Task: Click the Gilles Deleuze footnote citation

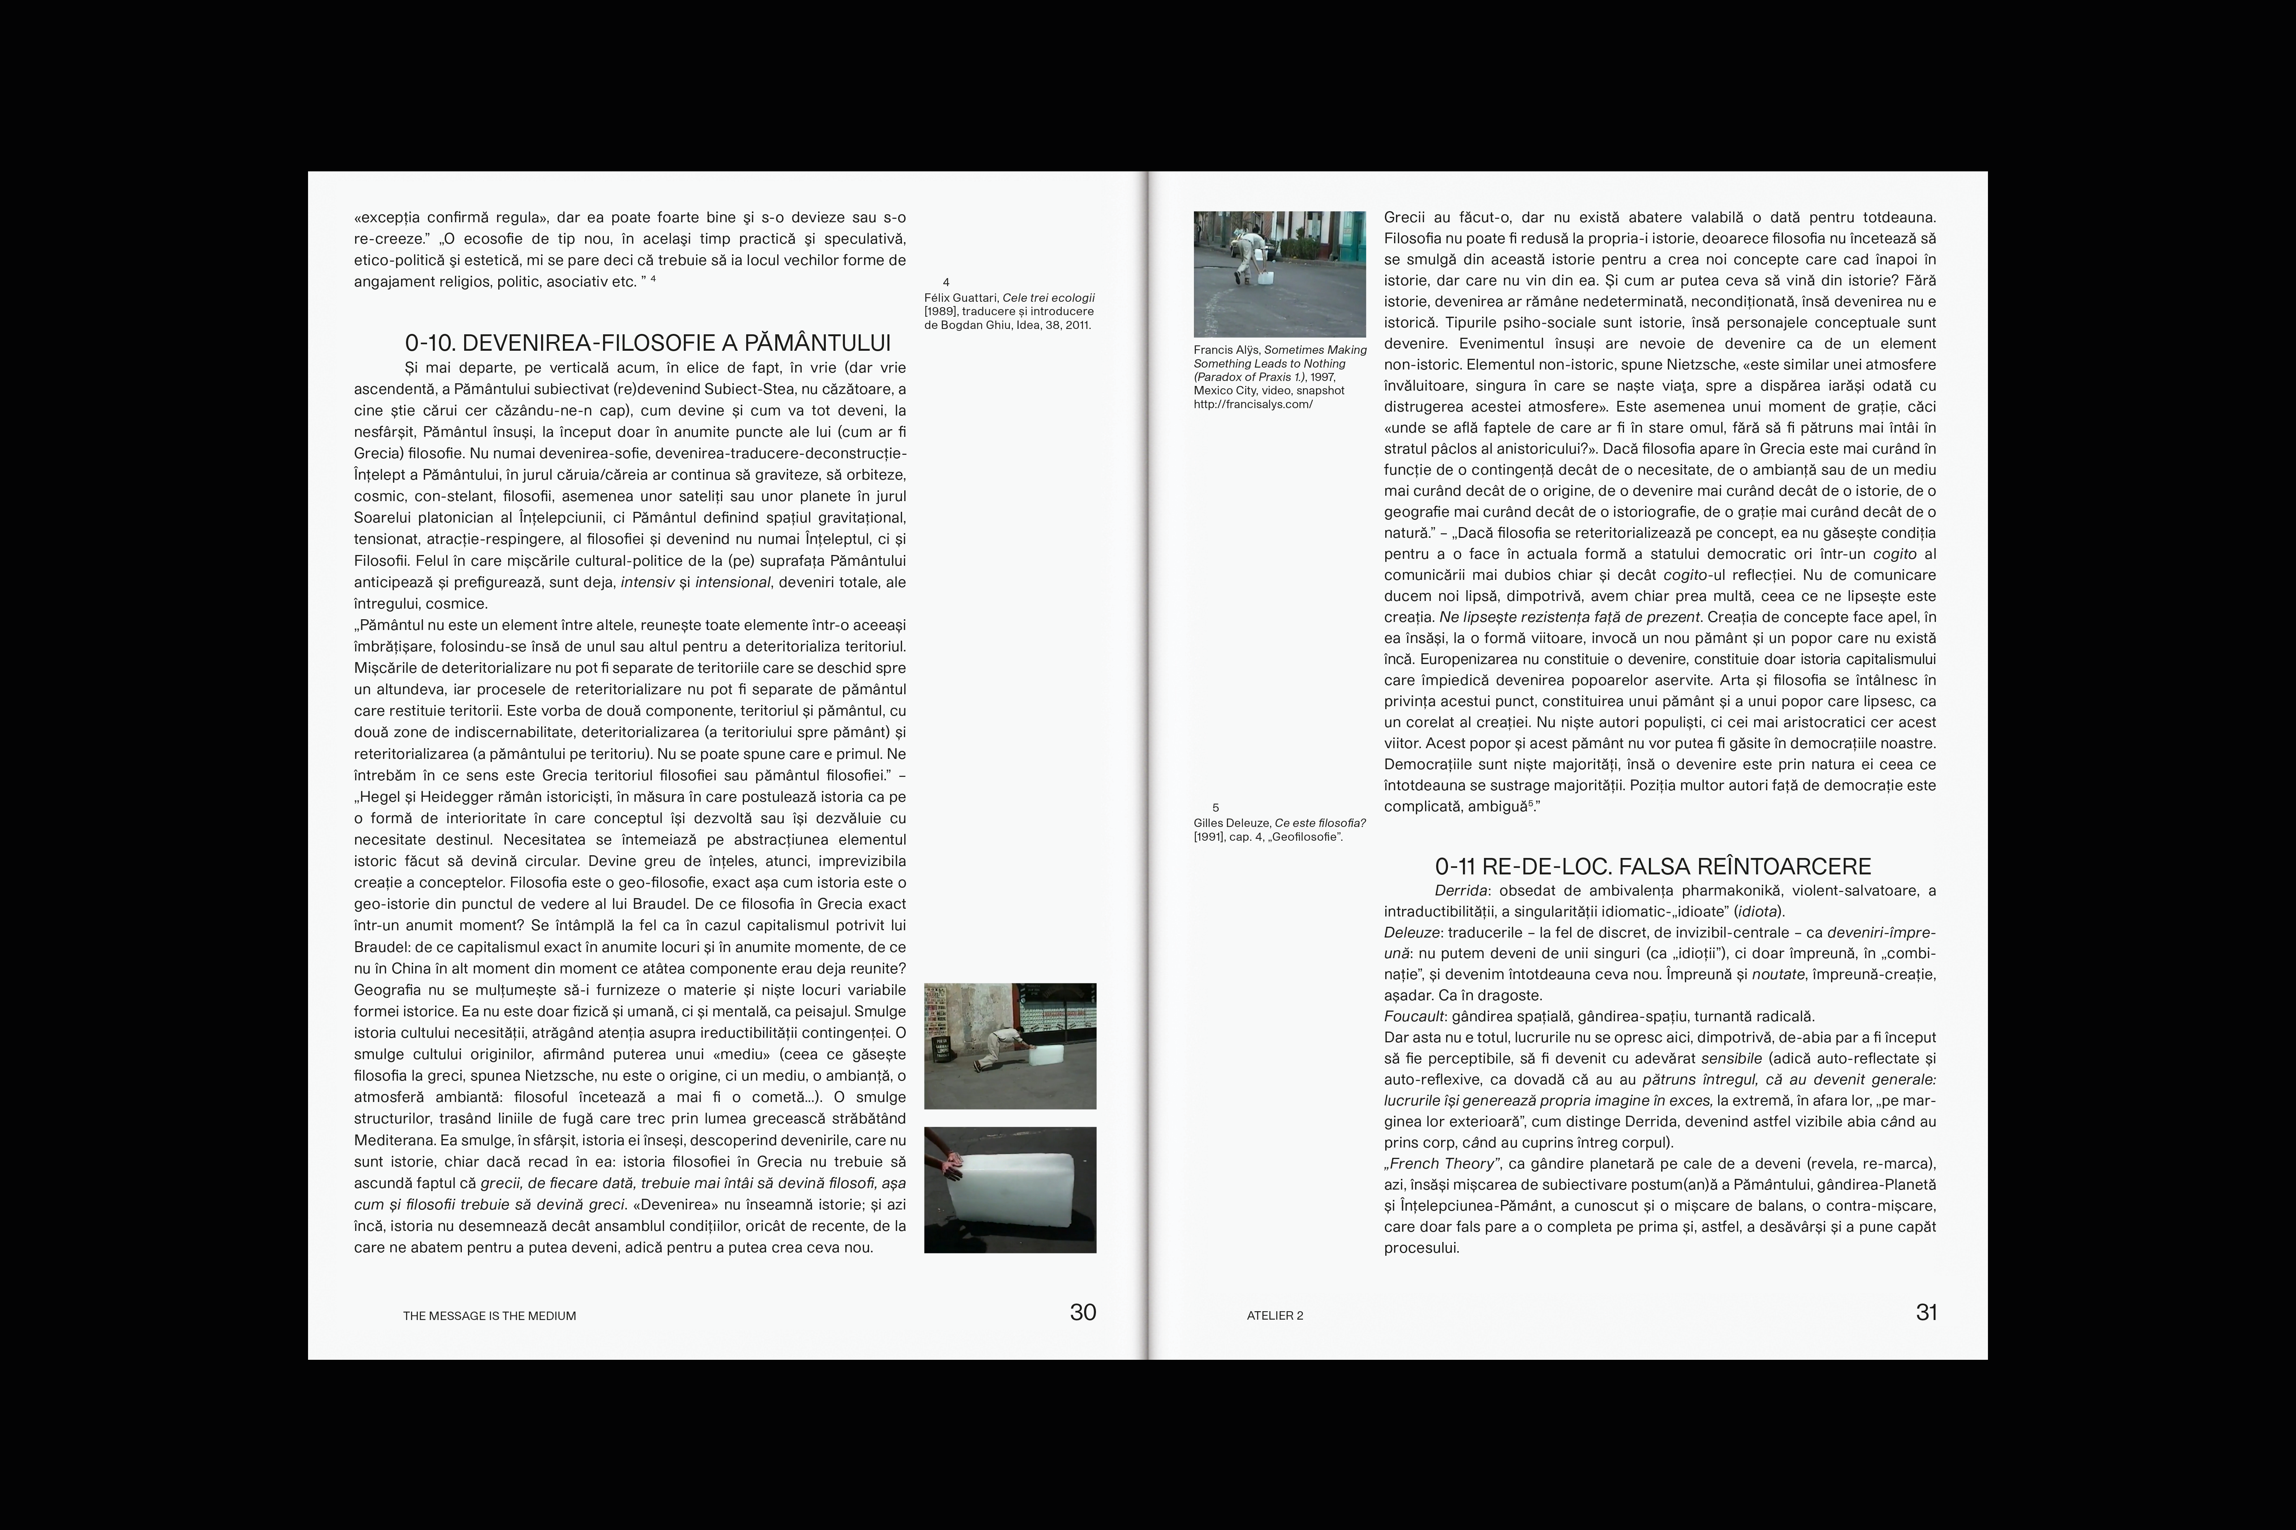Action: pos(1279,829)
